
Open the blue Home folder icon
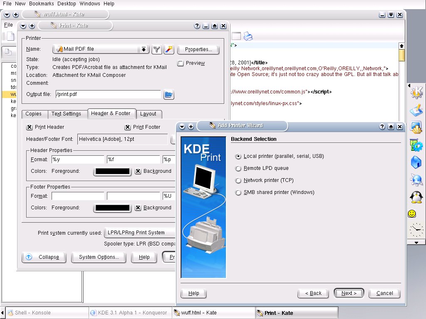pos(416,162)
